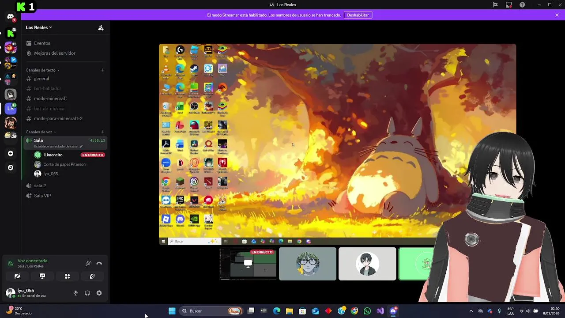Open Eventos in channel sidebar
Screen dimensions: 565x318
coord(65,43)
